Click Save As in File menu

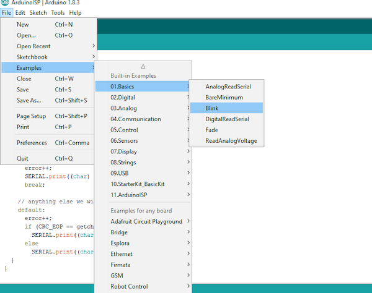(x=29, y=100)
